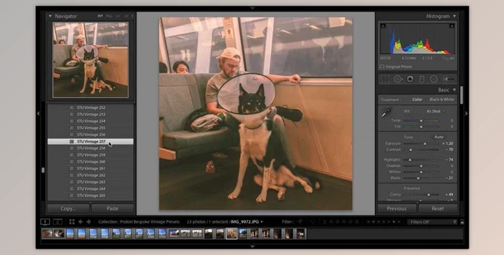This screenshot has height=255, width=504.
Task: Click the Exposure value +1.20
Action: 447,144
